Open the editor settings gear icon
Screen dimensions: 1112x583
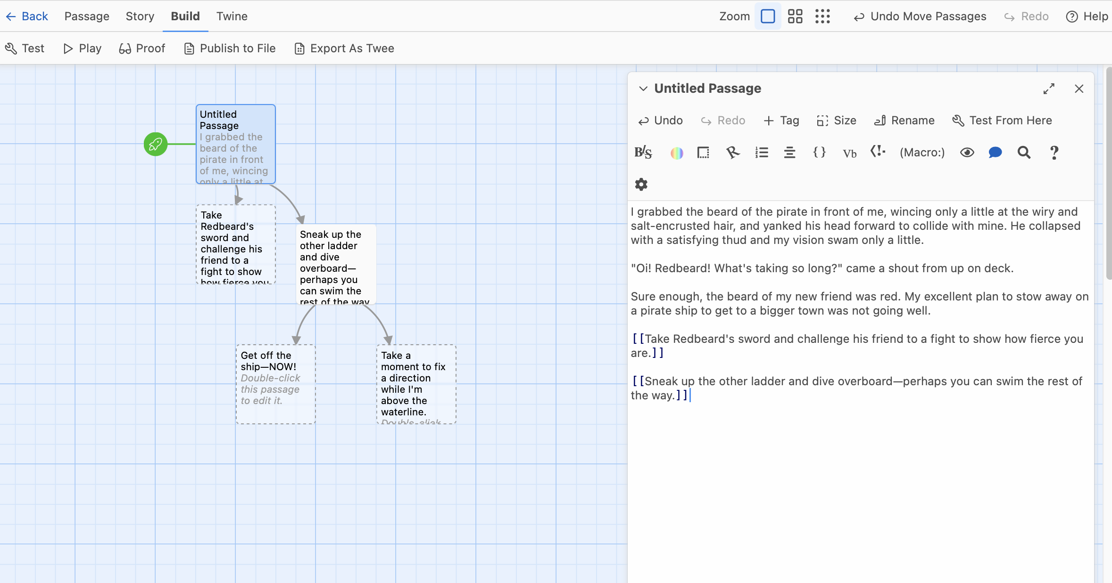pyautogui.click(x=641, y=184)
